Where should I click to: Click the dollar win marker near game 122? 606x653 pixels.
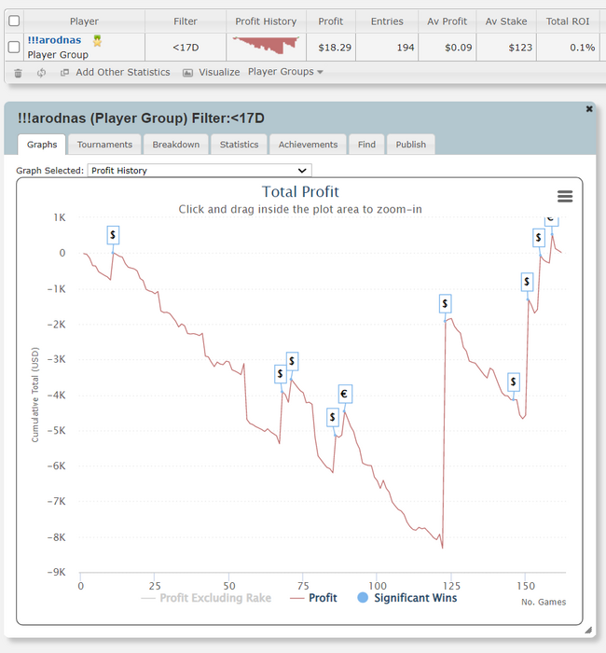(445, 303)
